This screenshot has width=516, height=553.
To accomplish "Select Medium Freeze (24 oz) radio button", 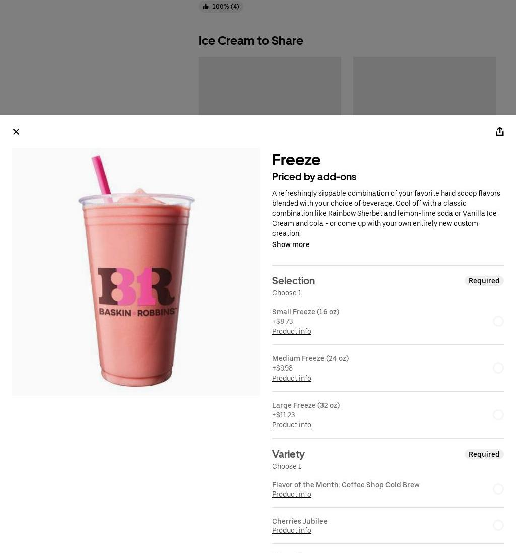I will [498, 368].
